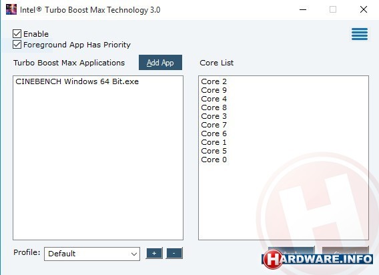Close the Turbo Boost Max window

[x=364, y=9]
